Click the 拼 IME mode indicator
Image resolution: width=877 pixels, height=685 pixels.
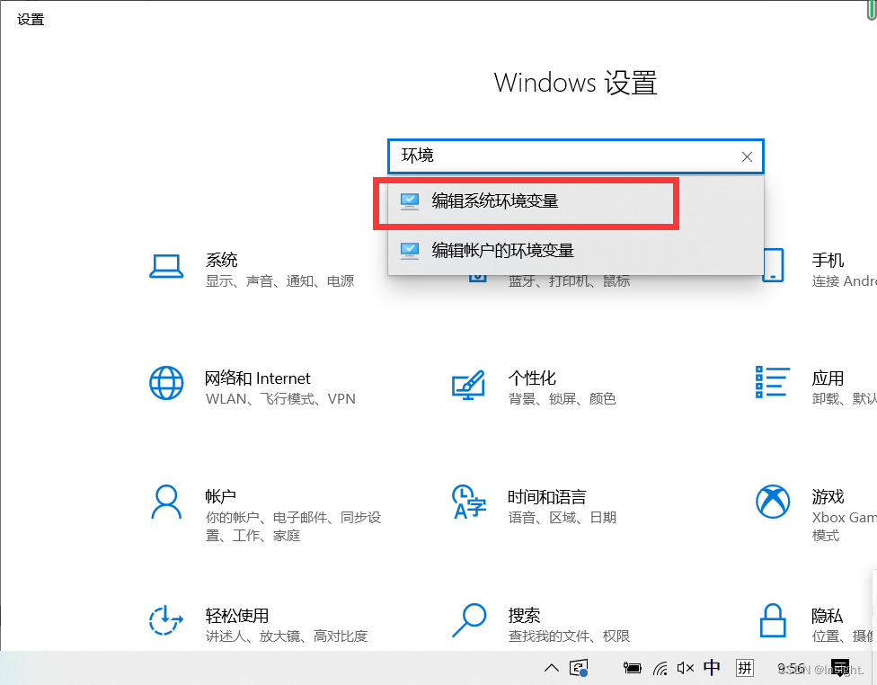tap(744, 668)
